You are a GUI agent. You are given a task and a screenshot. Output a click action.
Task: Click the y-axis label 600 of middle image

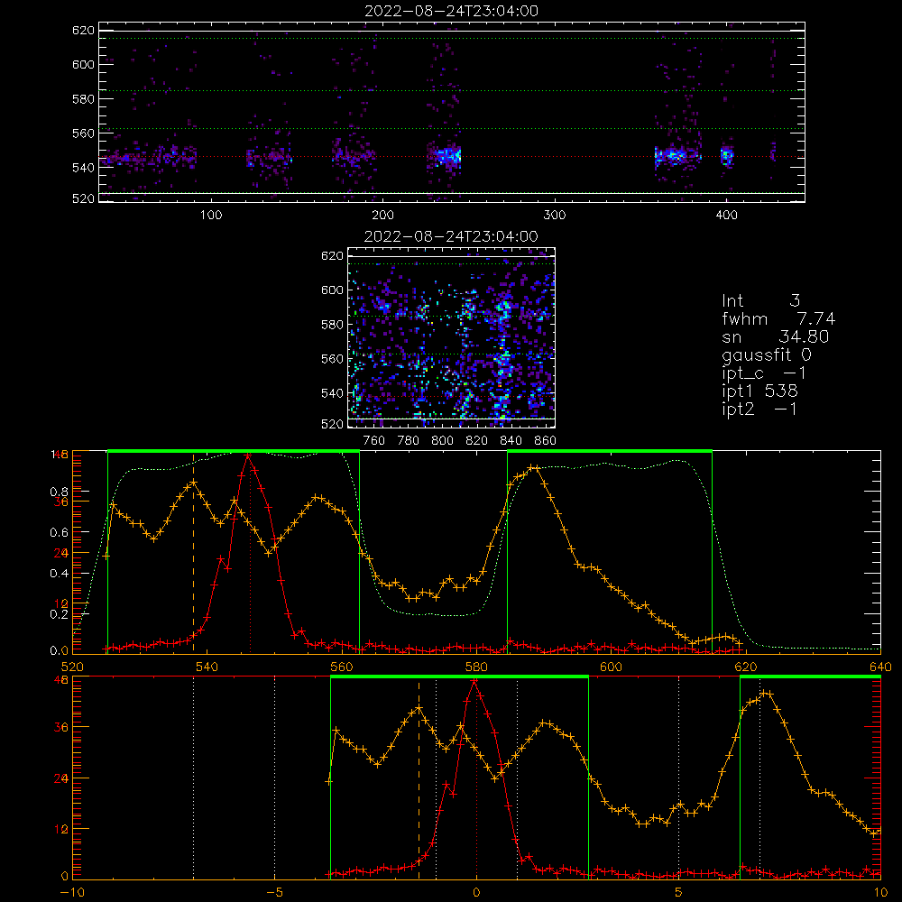pyautogui.click(x=332, y=290)
